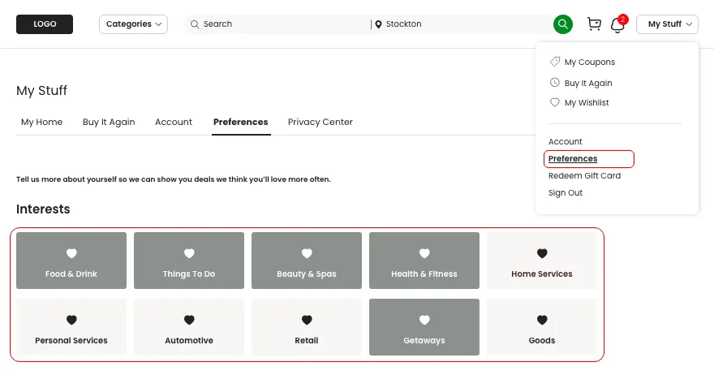The height and width of the screenshot is (375, 714).
Task: Switch to the Account tab
Action: (174, 122)
